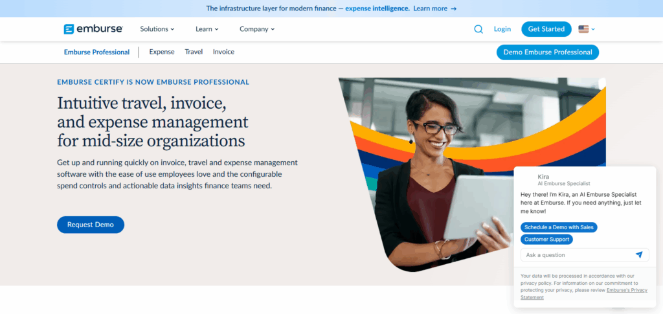The width and height of the screenshot is (663, 314).
Task: Go to Emburse Professional section link
Action: [x=97, y=52]
